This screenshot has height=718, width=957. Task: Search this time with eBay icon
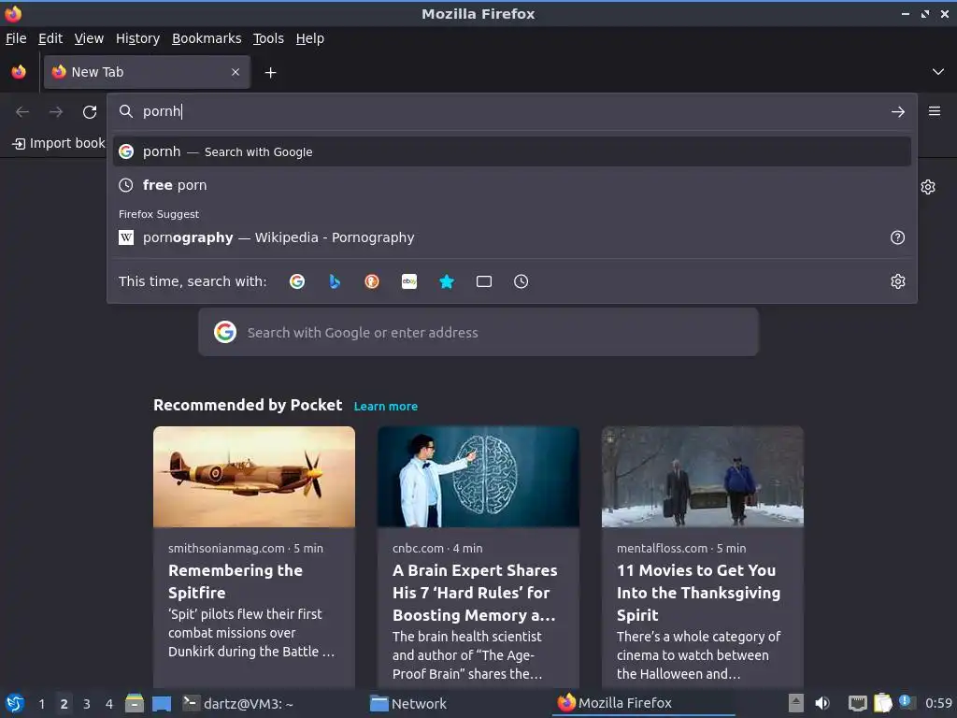(409, 281)
